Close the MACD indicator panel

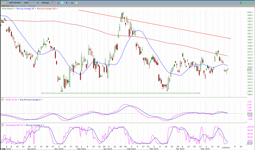click(2, 99)
